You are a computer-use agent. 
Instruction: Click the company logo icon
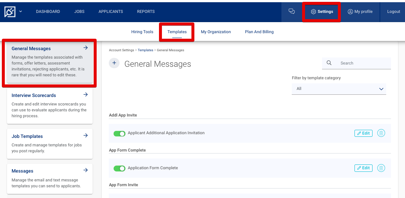pyautogui.click(x=10, y=11)
